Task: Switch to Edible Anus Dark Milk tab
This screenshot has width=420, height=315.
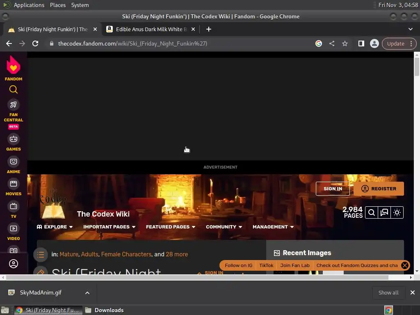Action: tap(151, 29)
